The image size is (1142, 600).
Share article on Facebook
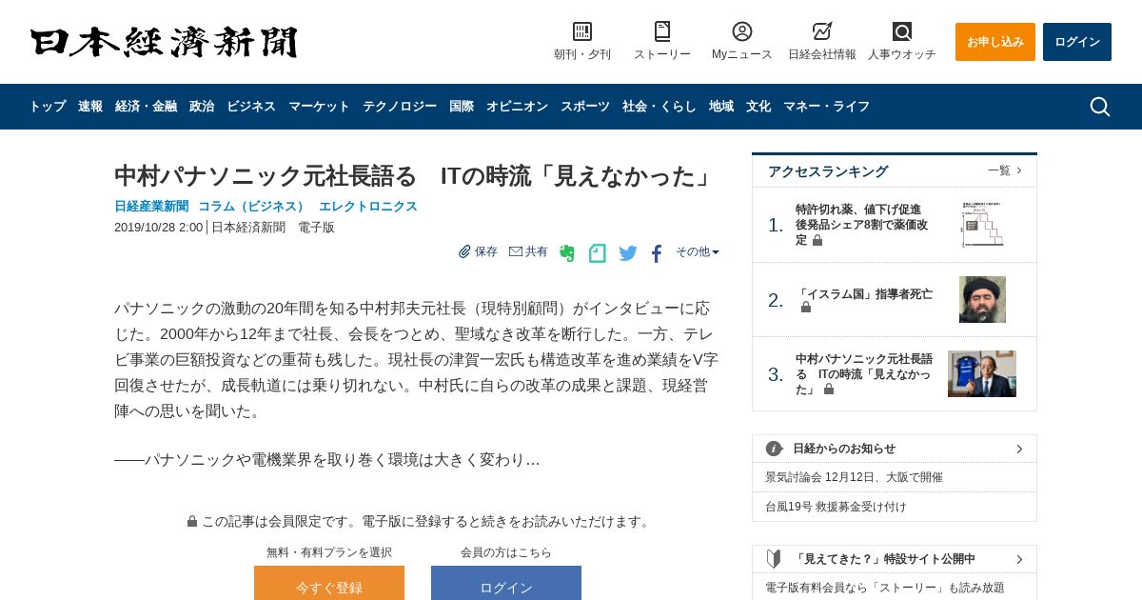657,253
